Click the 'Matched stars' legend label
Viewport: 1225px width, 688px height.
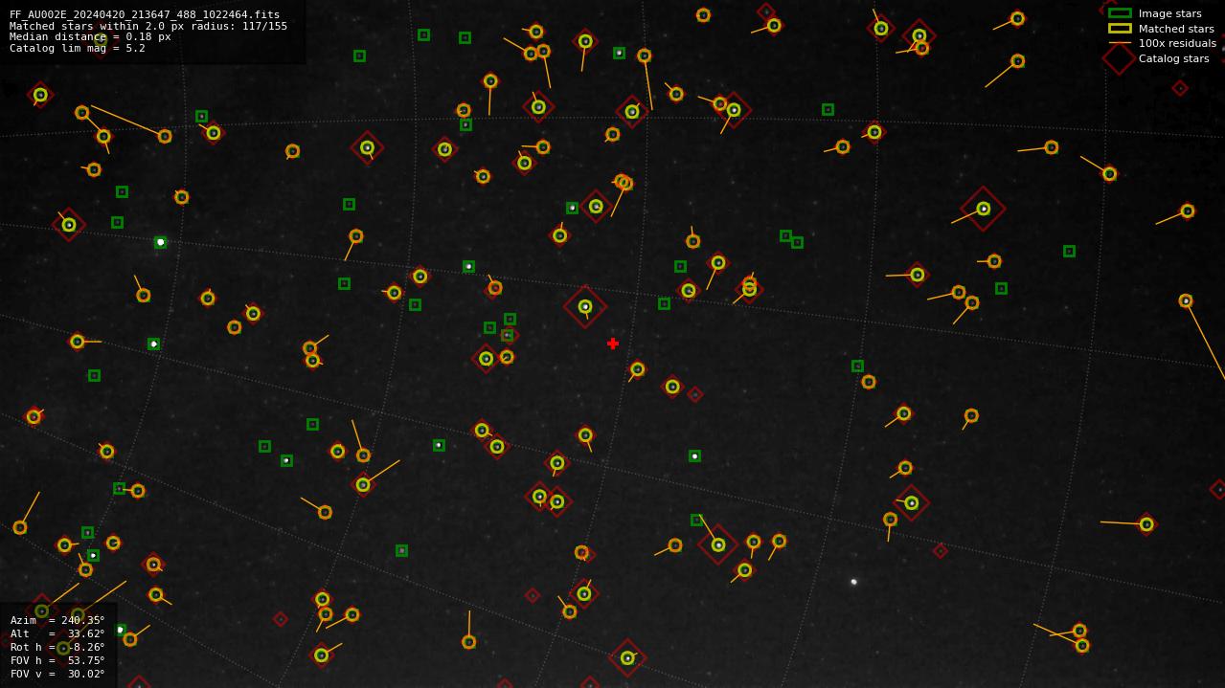click(x=1176, y=29)
